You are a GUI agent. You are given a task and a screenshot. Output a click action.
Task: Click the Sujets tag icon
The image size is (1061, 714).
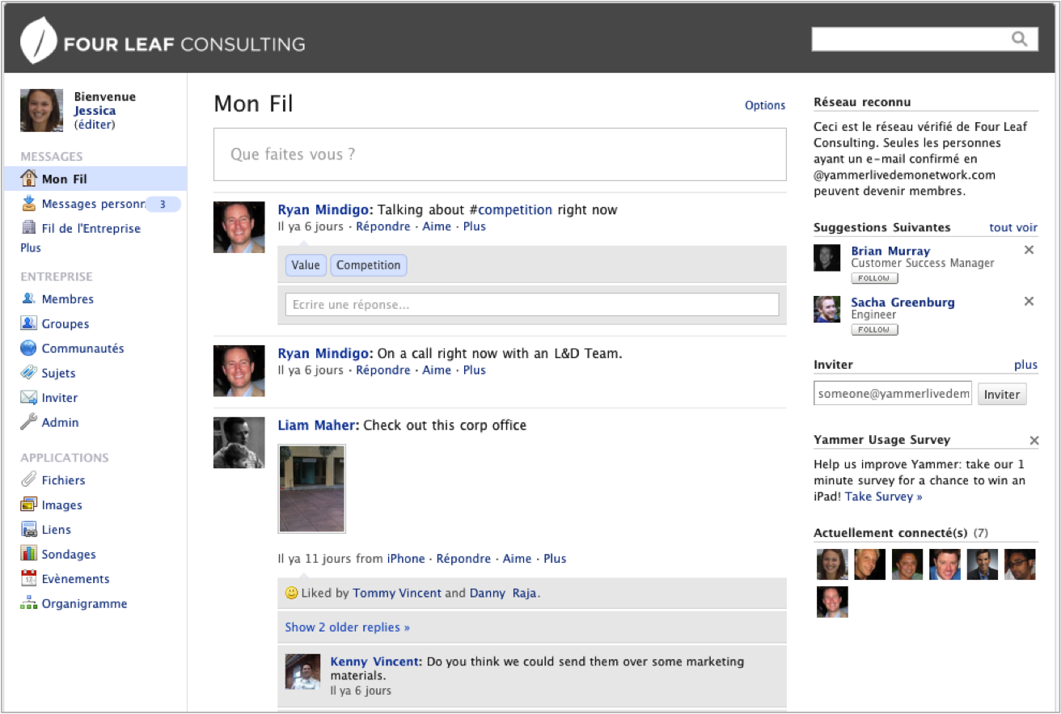[29, 373]
